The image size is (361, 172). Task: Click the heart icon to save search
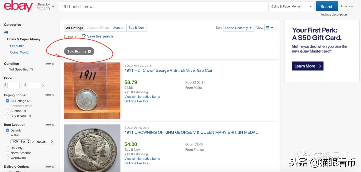(84, 36)
